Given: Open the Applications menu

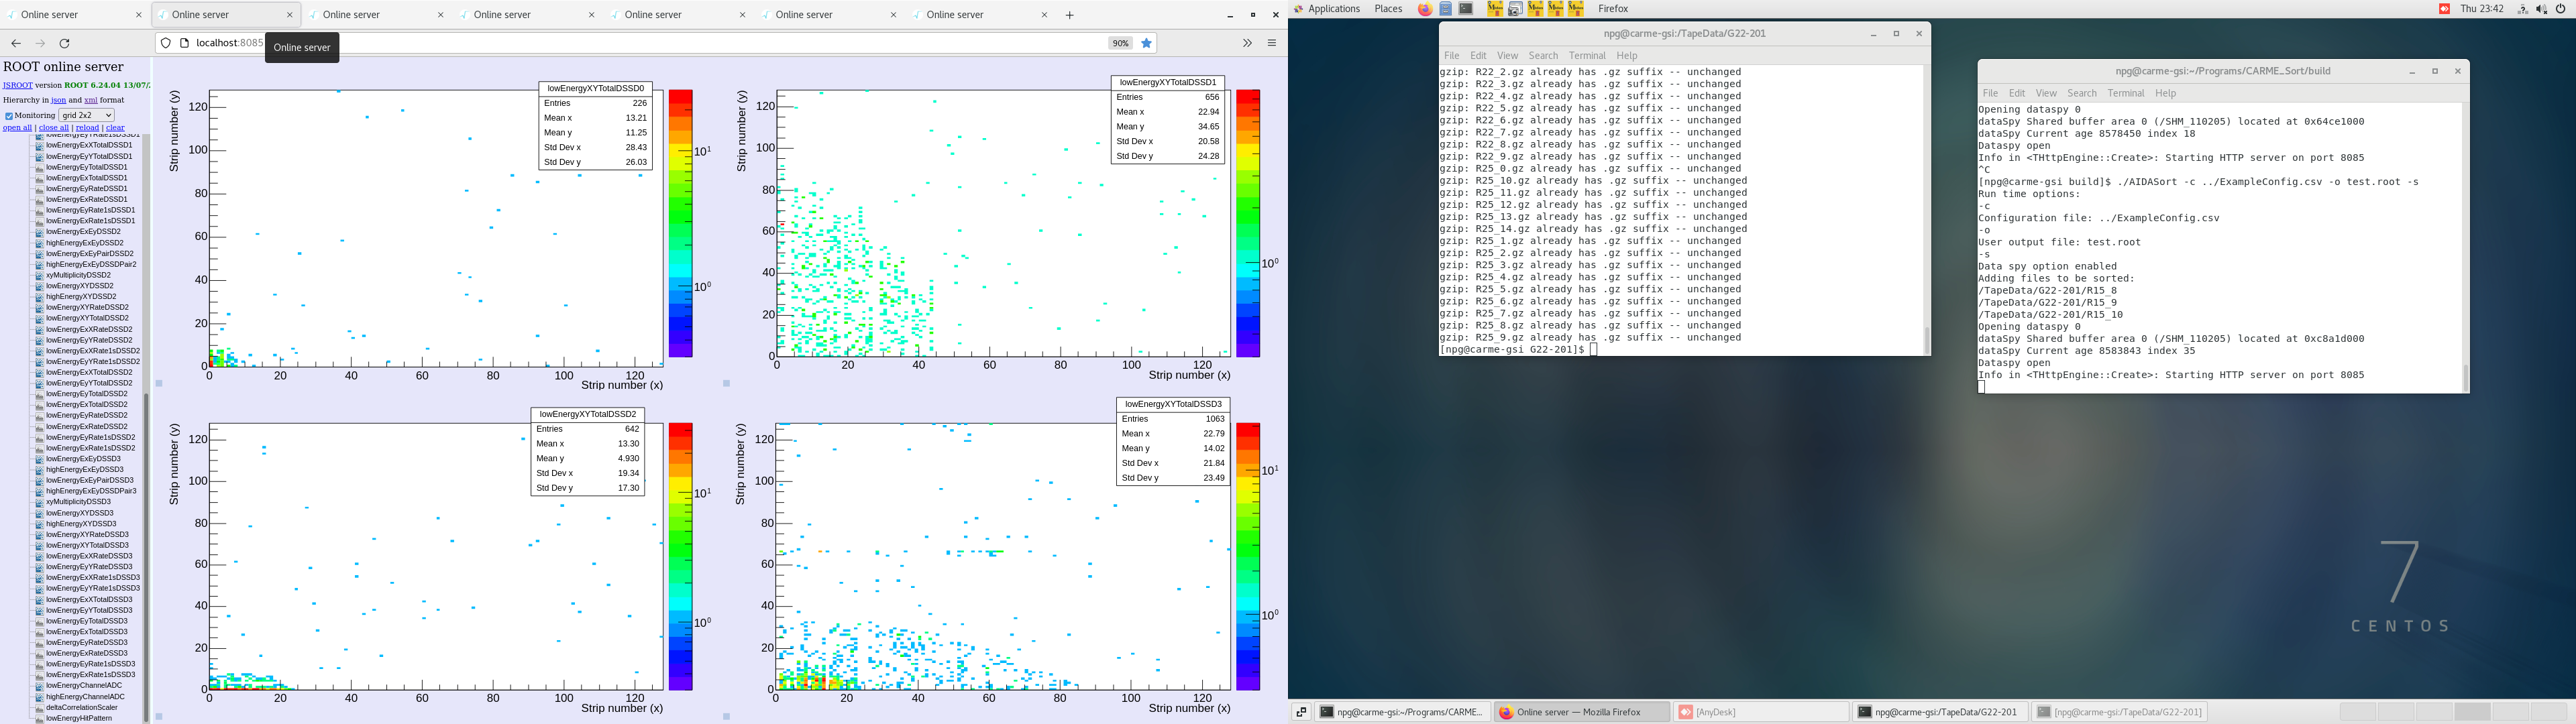Looking at the screenshot, I should [x=1333, y=9].
